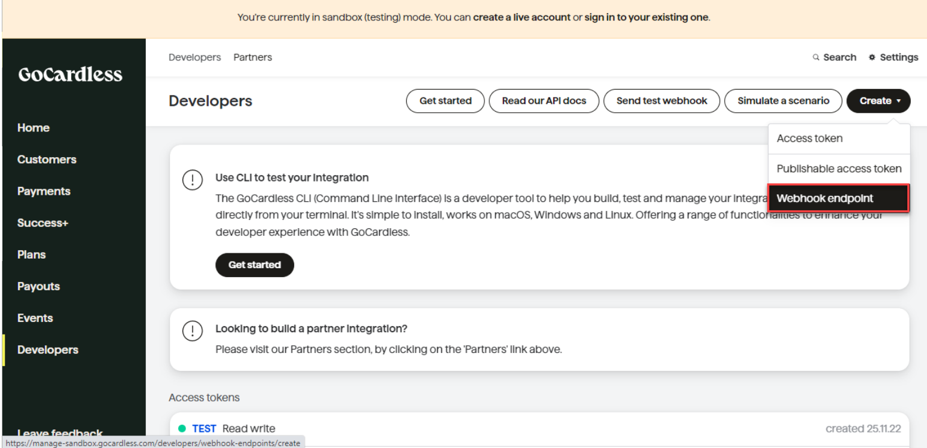927x448 pixels.
Task: Click the status bar URL preview
Action: (x=153, y=443)
